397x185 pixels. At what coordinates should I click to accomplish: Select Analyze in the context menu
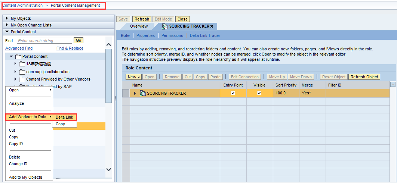[16, 103]
